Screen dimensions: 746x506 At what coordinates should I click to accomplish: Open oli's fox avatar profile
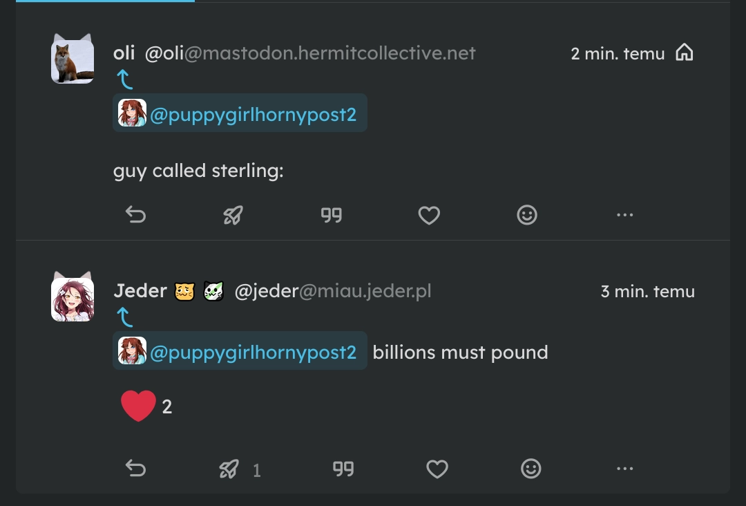click(73, 59)
